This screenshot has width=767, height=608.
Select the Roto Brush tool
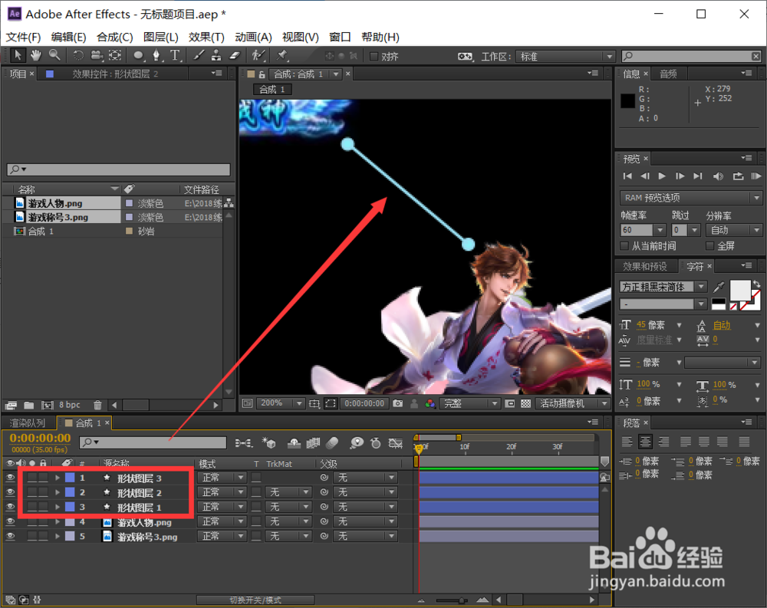tap(258, 55)
